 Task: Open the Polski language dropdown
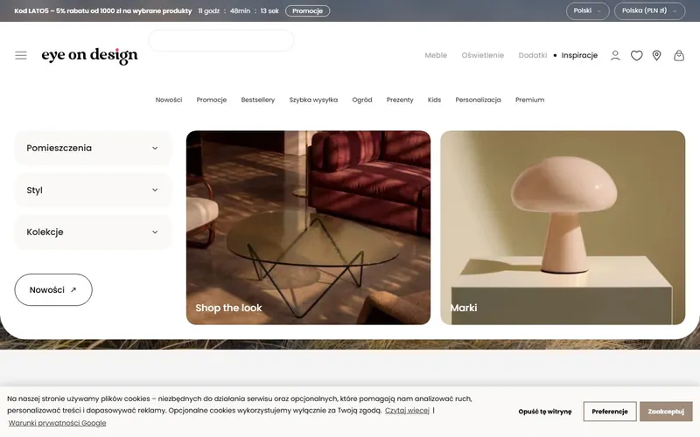[x=587, y=10]
